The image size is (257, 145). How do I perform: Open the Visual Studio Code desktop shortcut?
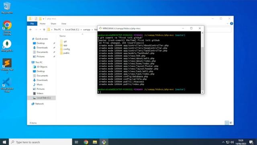click(7, 85)
